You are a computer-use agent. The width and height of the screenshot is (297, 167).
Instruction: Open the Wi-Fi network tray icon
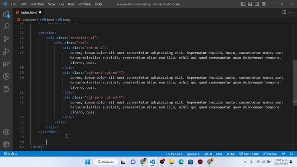tap(258, 162)
